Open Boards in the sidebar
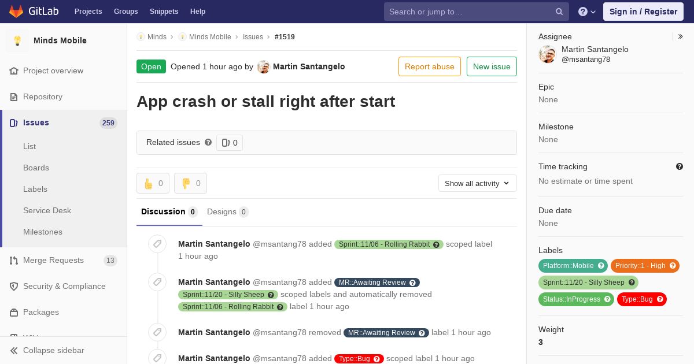 [36, 168]
